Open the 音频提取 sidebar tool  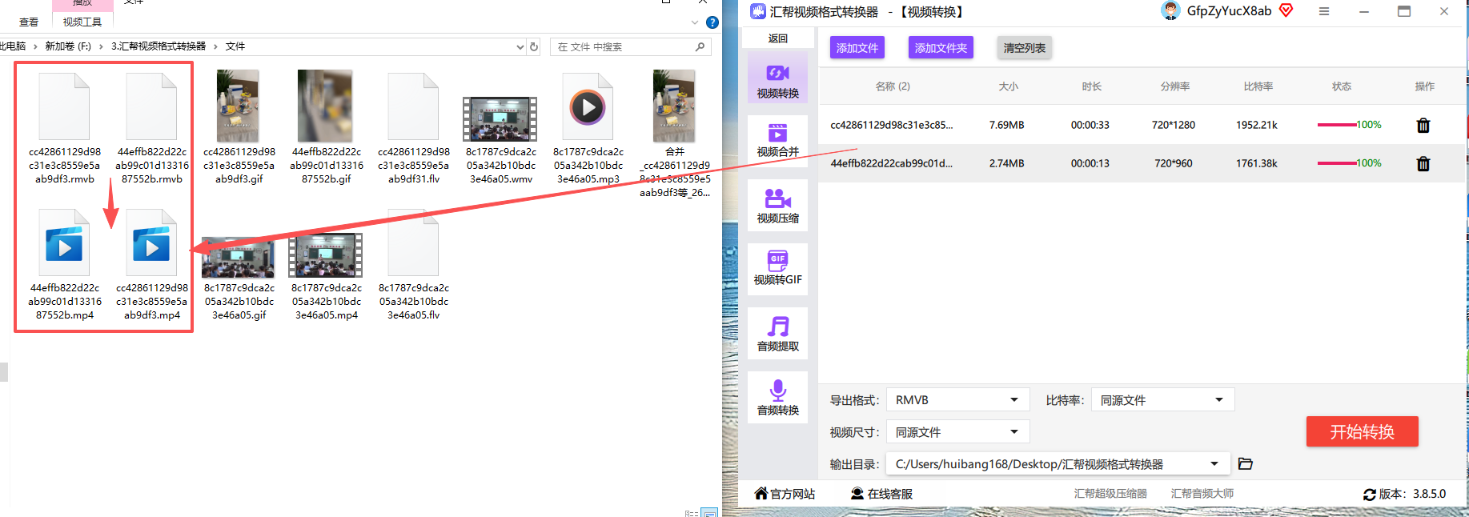pos(777,334)
